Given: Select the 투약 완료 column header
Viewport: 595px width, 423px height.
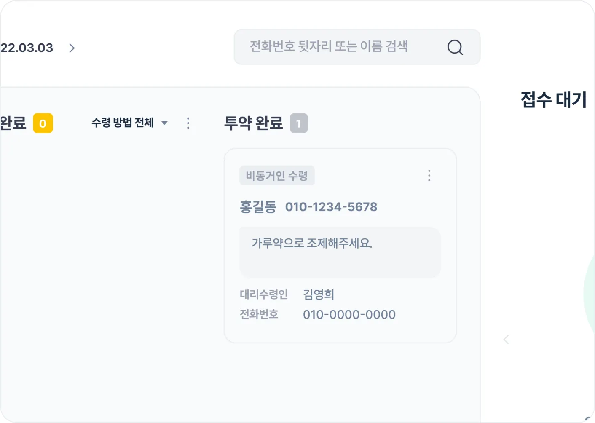Looking at the screenshot, I should [x=253, y=123].
